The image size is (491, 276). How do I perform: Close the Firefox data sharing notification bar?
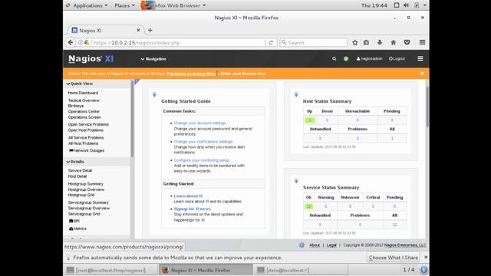click(x=426, y=258)
